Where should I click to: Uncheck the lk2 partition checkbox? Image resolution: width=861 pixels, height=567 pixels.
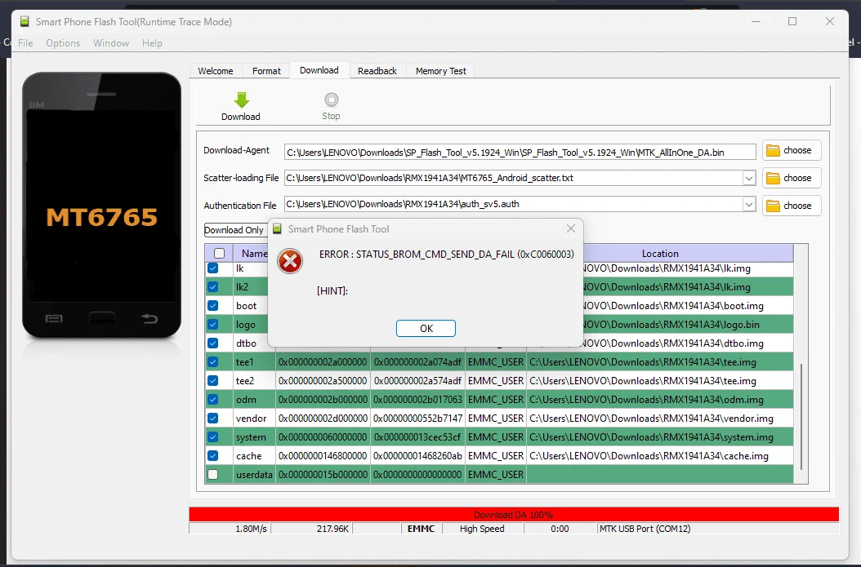pyautogui.click(x=213, y=287)
